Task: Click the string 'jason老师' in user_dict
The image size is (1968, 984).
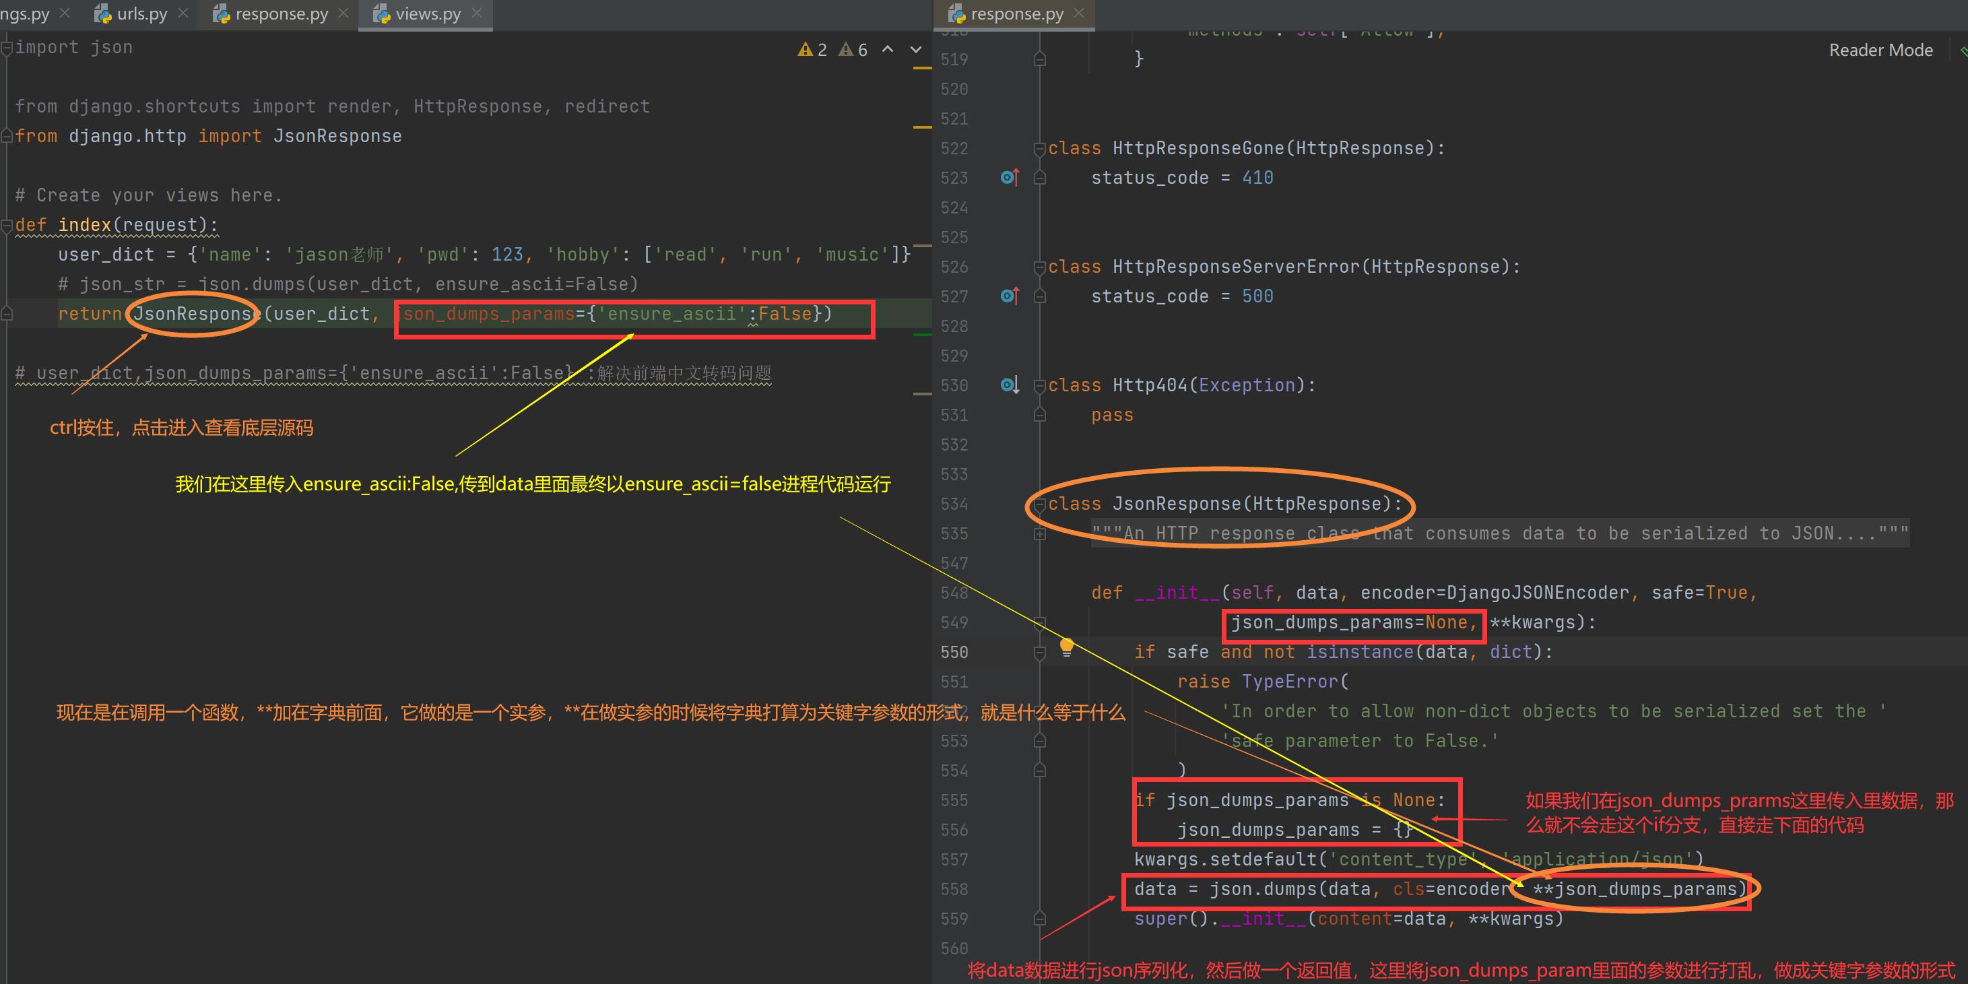Action: pos(339,255)
